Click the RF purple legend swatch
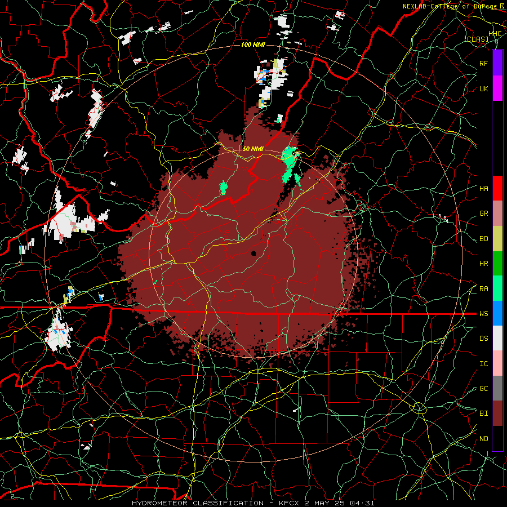This screenshot has height=507, width=507. click(497, 63)
